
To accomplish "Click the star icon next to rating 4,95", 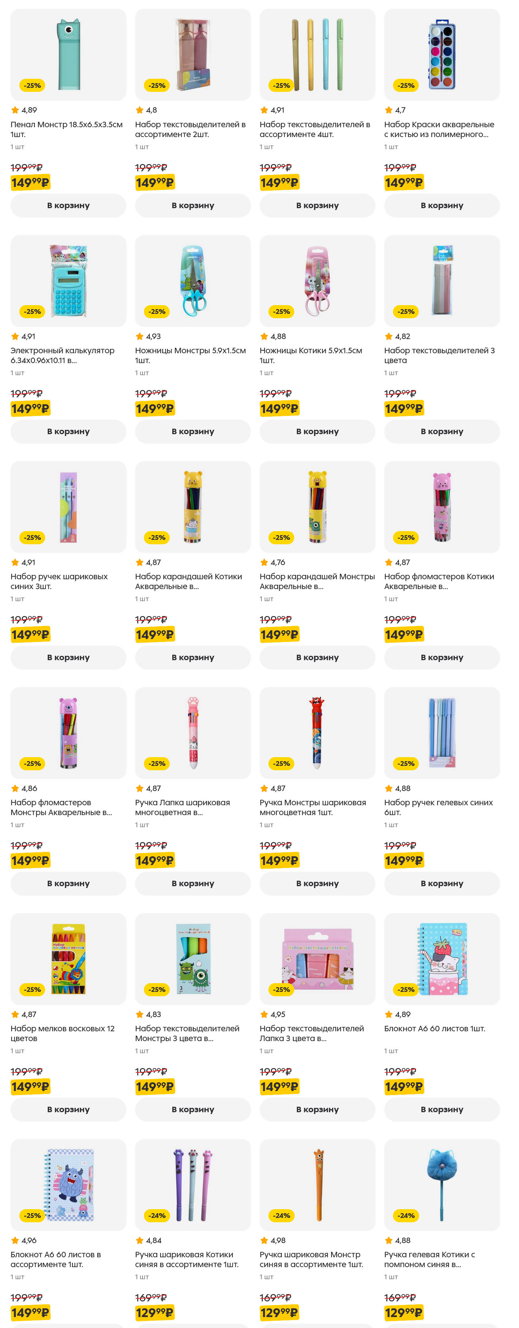I will [264, 1014].
